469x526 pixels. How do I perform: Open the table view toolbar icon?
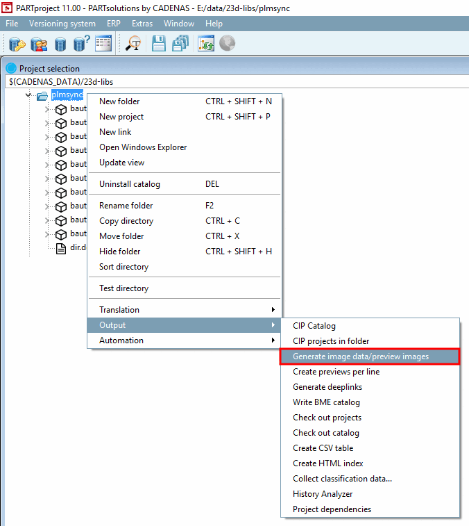point(103,43)
